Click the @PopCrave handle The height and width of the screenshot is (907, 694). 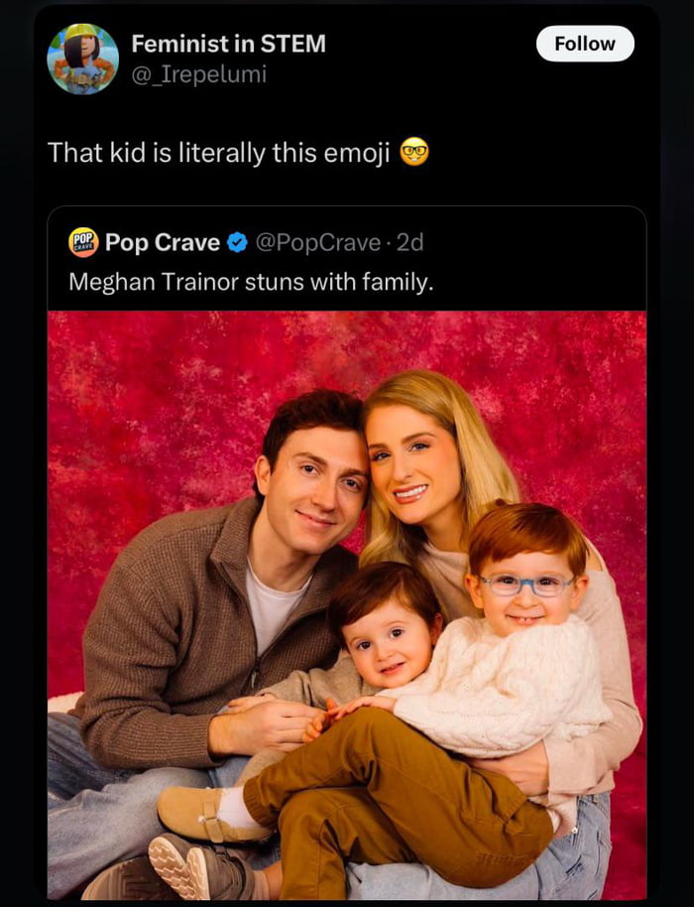(x=317, y=242)
